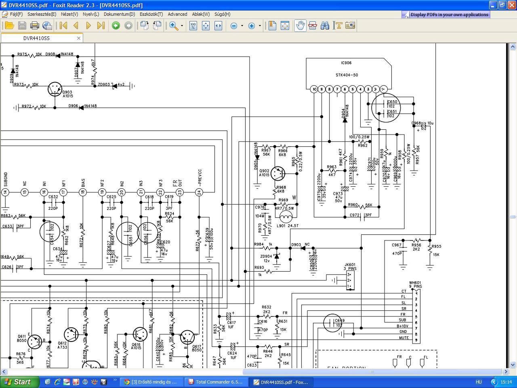
Task: Jump to the last page
Action: point(101,25)
